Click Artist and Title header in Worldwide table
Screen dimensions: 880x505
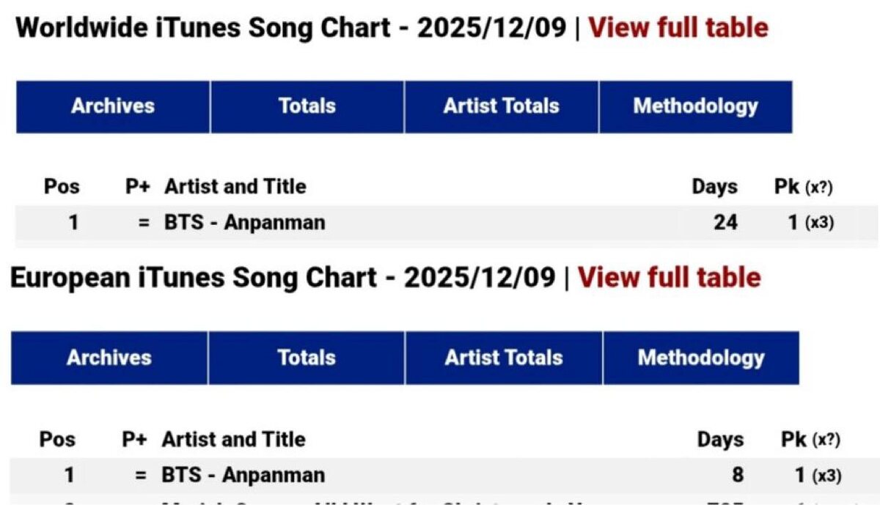pos(235,187)
